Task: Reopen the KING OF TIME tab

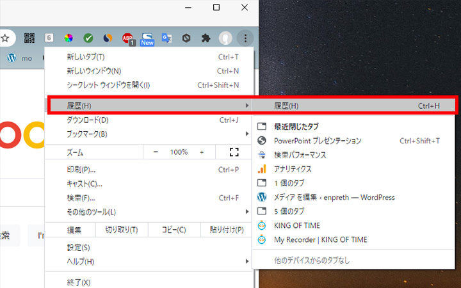Action: pyautogui.click(x=353, y=225)
